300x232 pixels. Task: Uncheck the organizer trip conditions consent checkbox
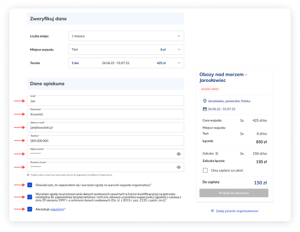(x=30, y=185)
